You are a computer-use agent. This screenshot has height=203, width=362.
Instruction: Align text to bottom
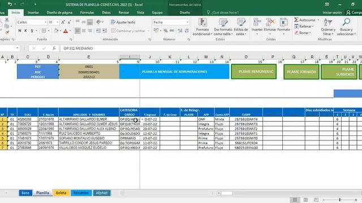click(x=90, y=22)
